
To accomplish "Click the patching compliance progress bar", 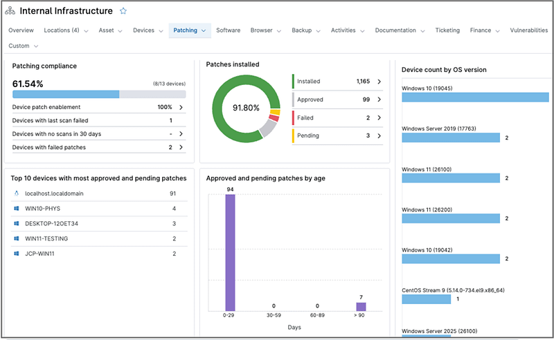I will [99, 94].
